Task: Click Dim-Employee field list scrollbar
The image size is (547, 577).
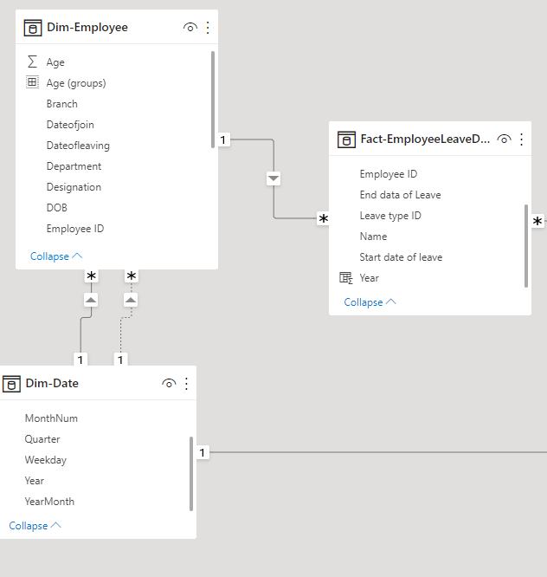Action: (x=213, y=100)
